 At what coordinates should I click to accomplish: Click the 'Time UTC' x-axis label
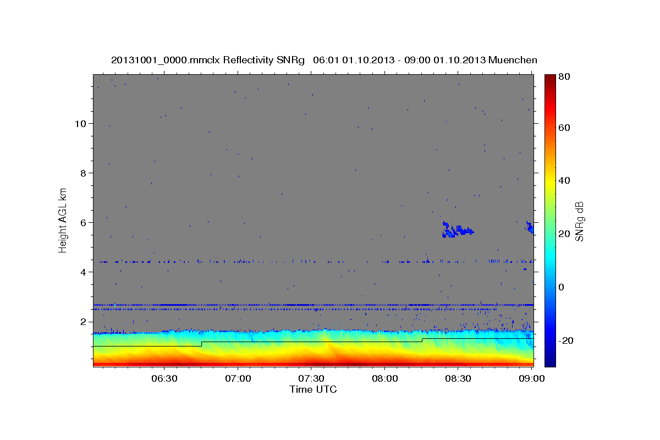coord(313,389)
